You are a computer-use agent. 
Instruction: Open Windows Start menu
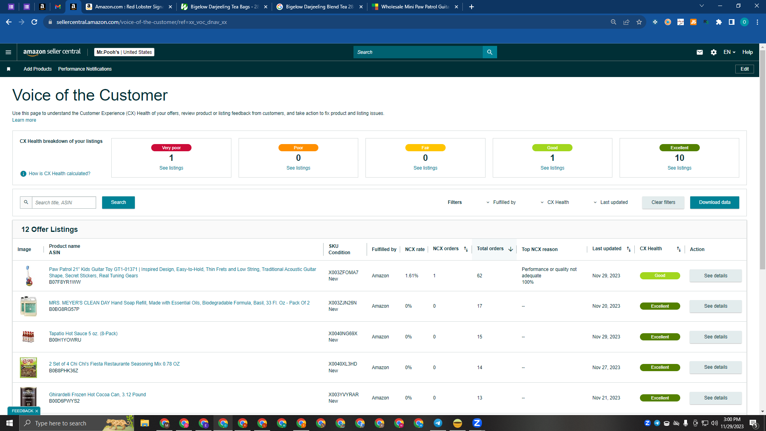click(10, 423)
